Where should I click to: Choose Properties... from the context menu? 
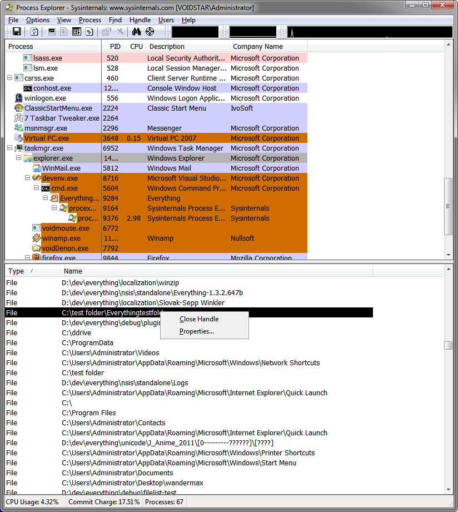[x=205, y=331]
